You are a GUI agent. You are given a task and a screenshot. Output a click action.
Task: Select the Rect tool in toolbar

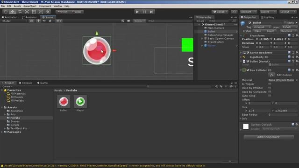34,12
